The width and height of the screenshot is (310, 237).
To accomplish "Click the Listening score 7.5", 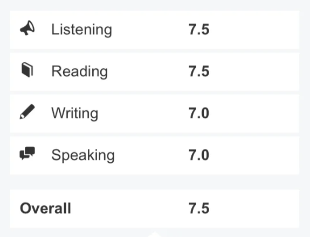I will 199,30.
